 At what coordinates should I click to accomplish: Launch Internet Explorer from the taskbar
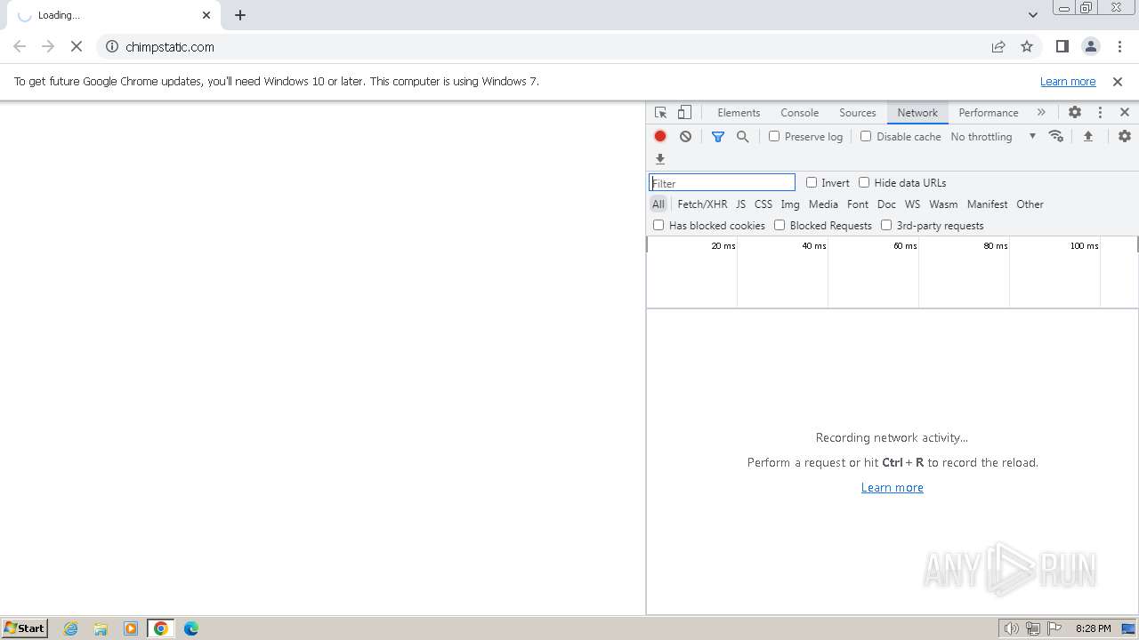coord(71,628)
